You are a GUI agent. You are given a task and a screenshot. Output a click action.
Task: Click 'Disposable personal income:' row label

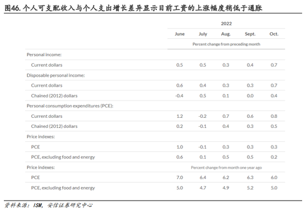click(x=56, y=76)
